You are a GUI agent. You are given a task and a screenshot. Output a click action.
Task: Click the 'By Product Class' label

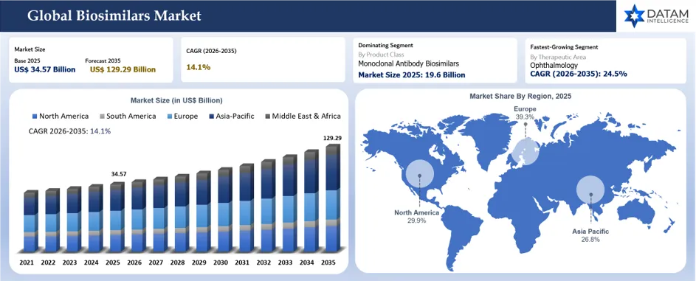[x=382, y=55]
